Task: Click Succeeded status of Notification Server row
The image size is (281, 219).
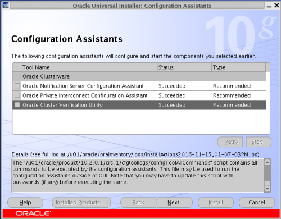Action: pos(172,86)
